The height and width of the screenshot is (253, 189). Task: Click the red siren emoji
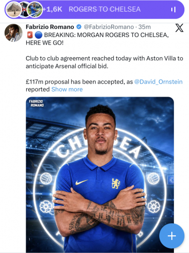30,35
